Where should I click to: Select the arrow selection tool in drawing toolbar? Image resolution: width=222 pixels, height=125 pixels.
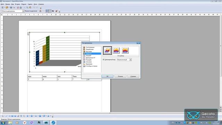click(2, 116)
